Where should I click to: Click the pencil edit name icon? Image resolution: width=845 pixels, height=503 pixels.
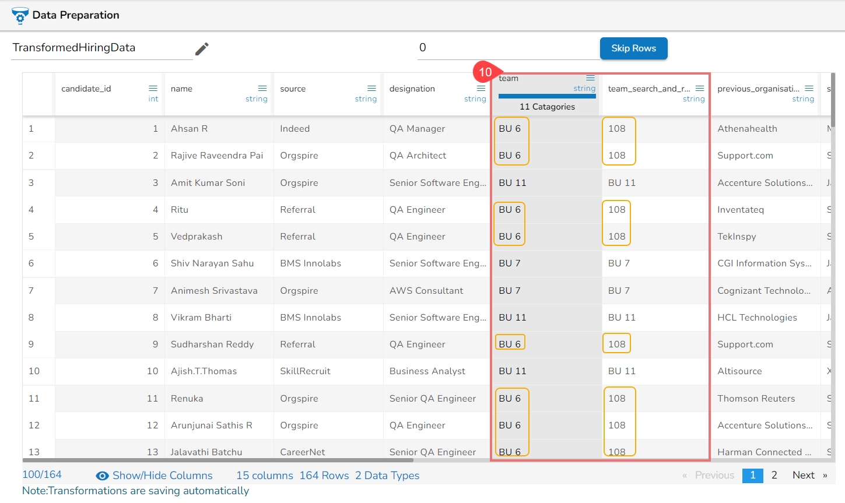[202, 49]
